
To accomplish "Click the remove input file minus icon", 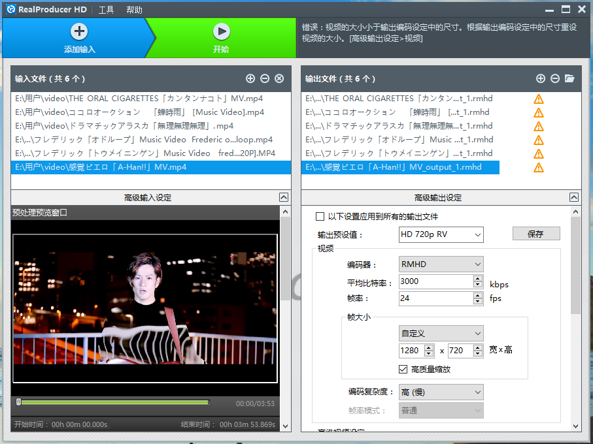I will click(x=265, y=78).
